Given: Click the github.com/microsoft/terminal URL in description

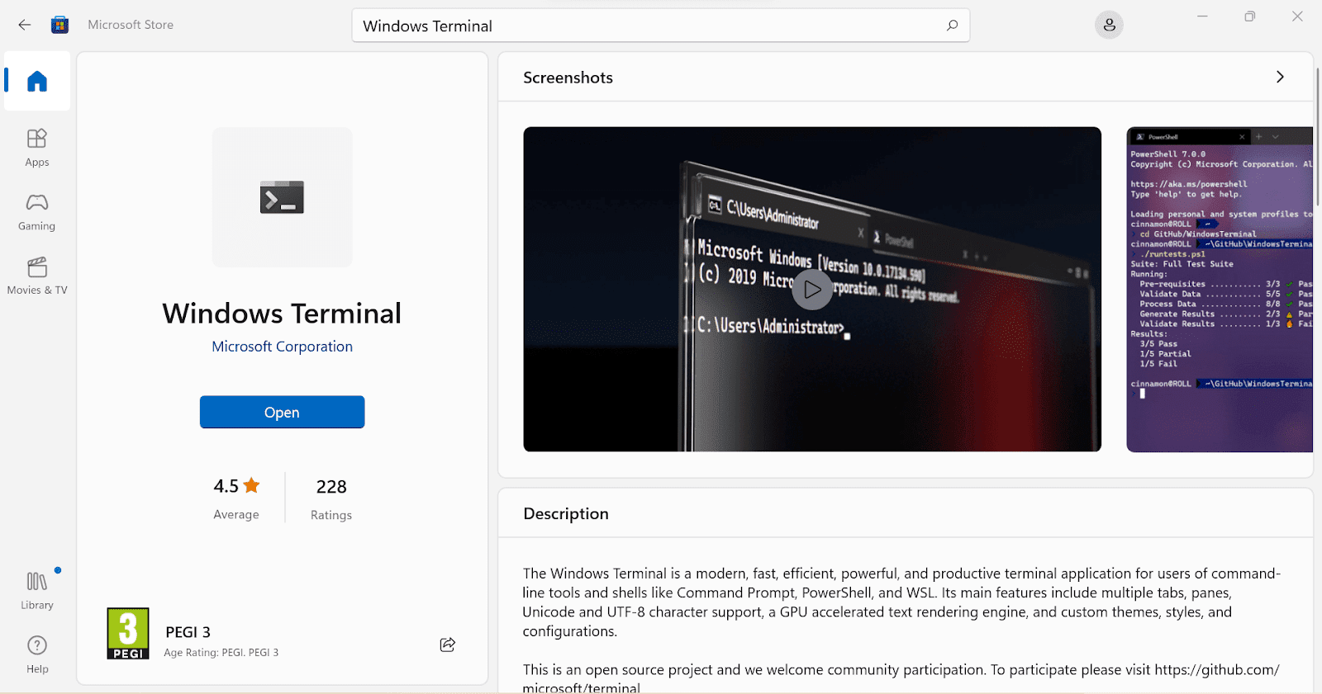Looking at the screenshot, I should (x=901, y=679).
